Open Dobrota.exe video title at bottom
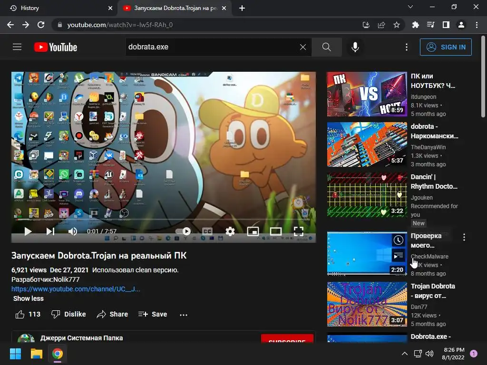Viewport: 487px width, 365px height. [x=430, y=337]
